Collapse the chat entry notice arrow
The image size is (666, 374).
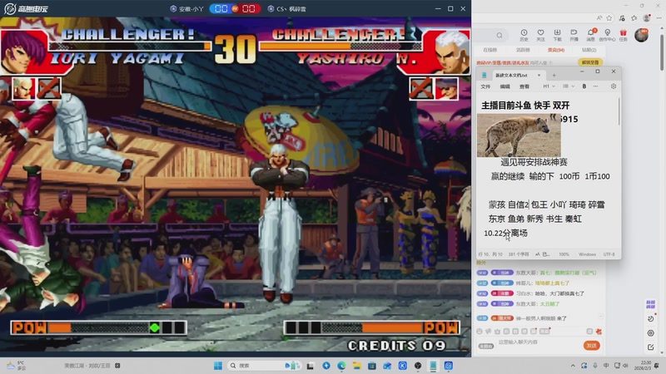point(600,317)
